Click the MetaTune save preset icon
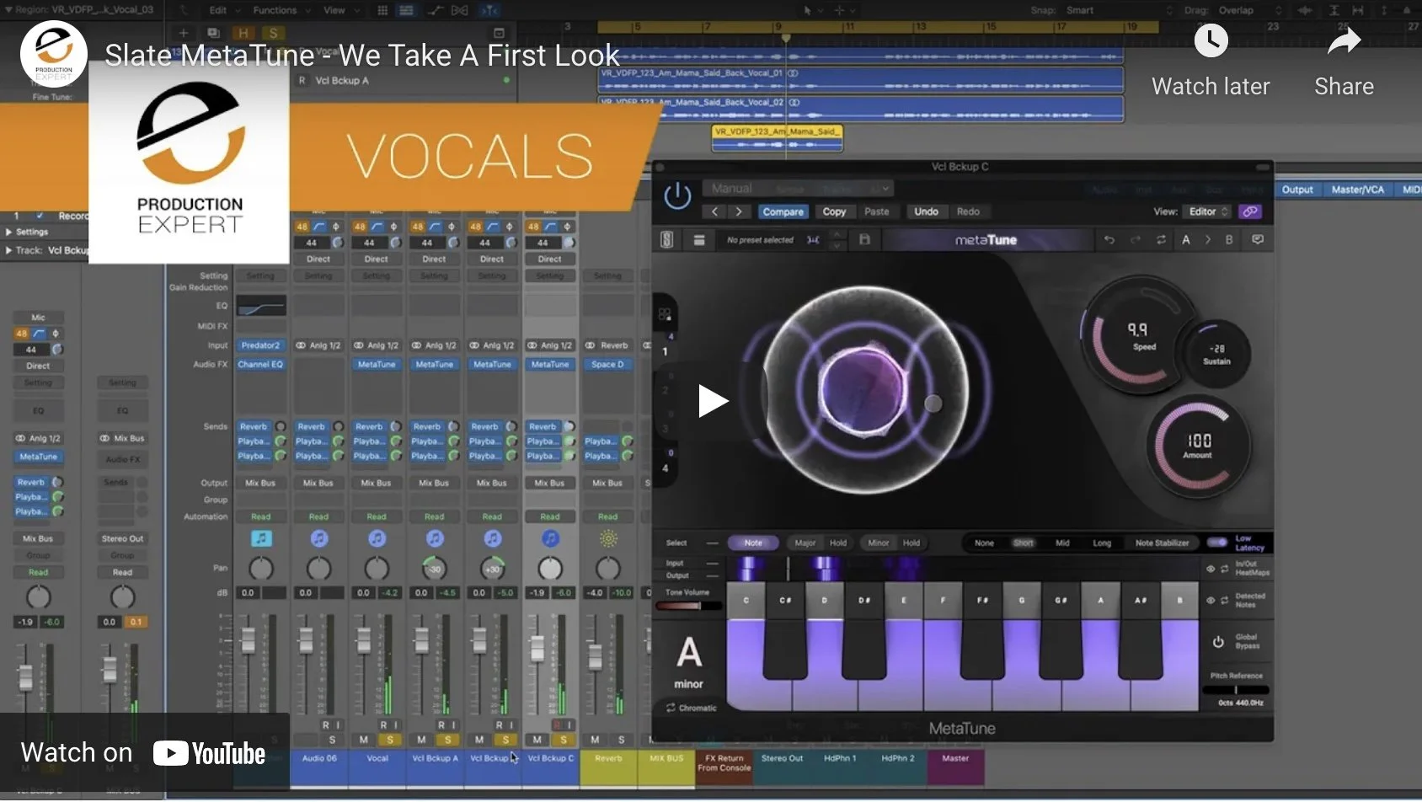The width and height of the screenshot is (1422, 802). pyautogui.click(x=864, y=240)
